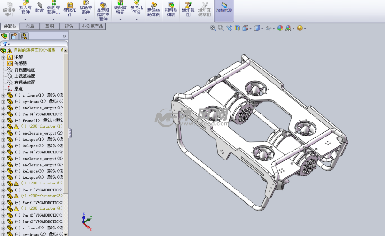The height and width of the screenshot is (236, 385).
Task: Toggle the Instant3D button
Action: point(224,9)
